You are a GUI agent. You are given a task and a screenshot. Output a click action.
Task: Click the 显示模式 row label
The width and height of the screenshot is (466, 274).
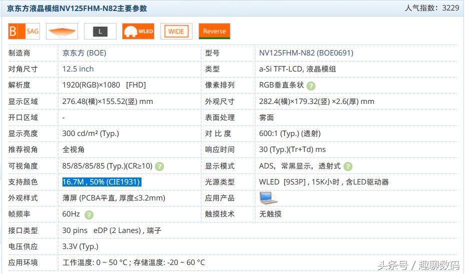219,166
